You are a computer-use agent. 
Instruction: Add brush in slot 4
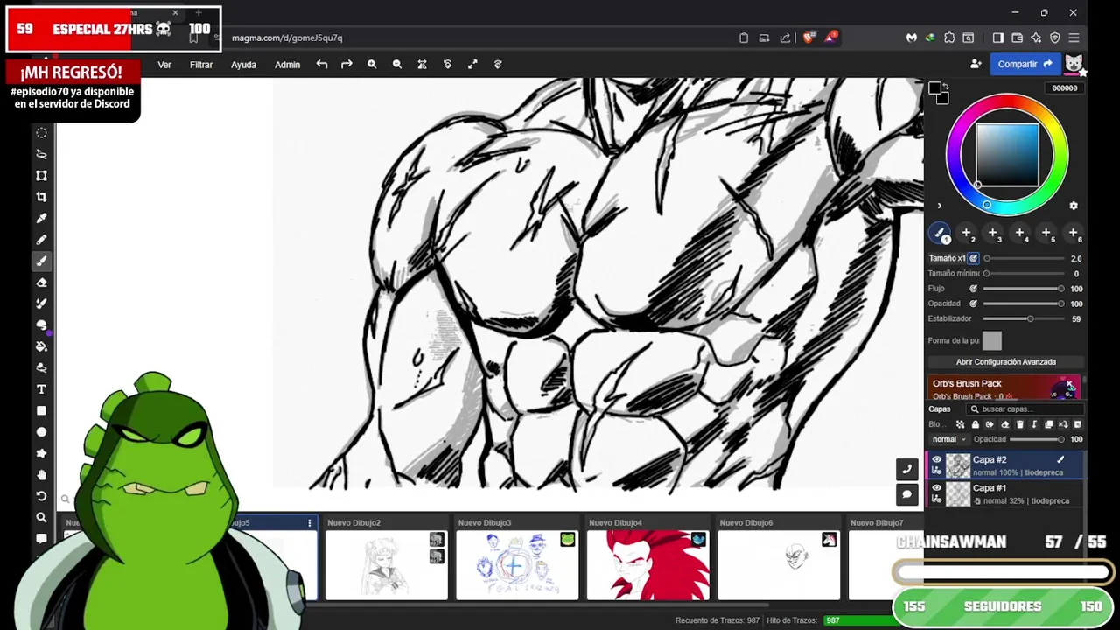[1019, 234]
